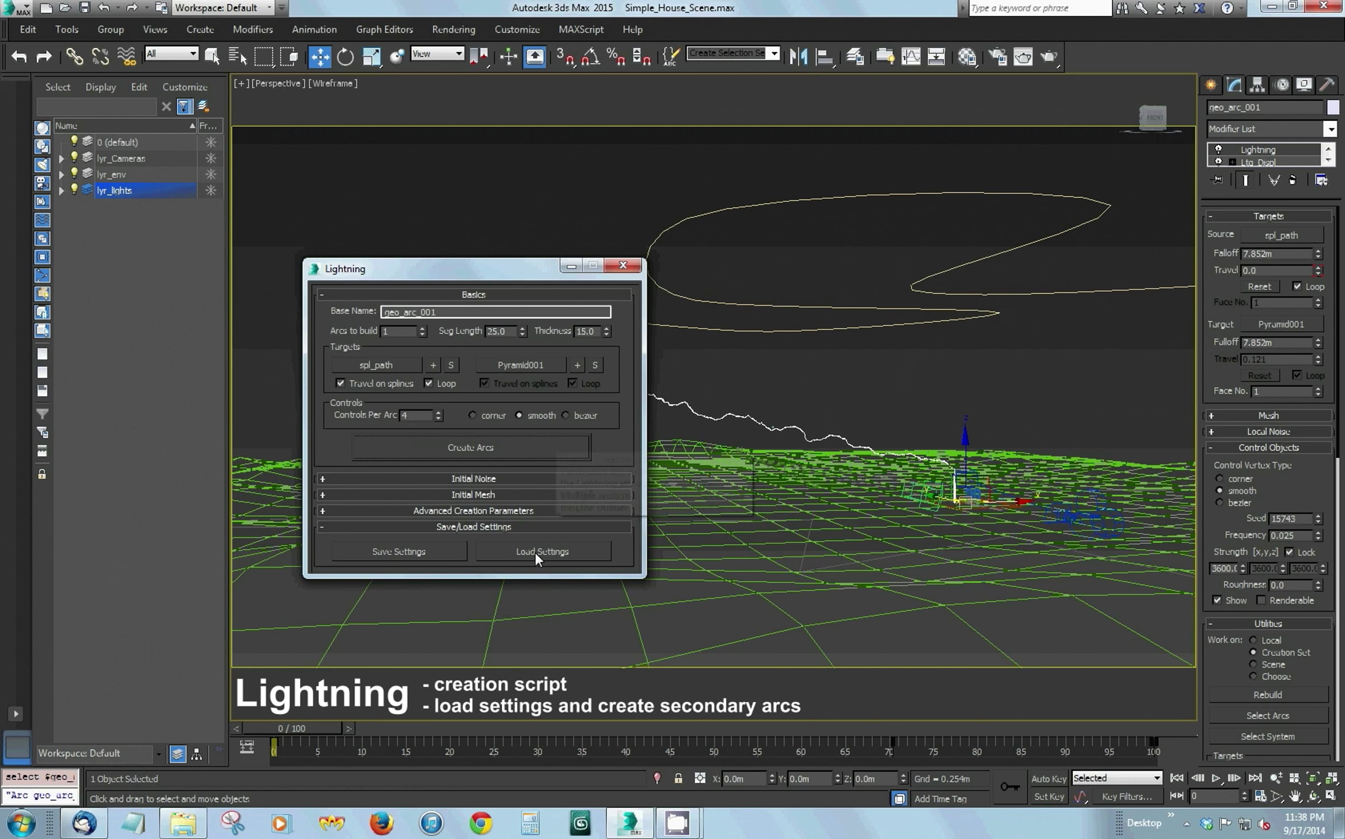
Task: Toggle Travel on splines under spl_path
Action: [340, 383]
